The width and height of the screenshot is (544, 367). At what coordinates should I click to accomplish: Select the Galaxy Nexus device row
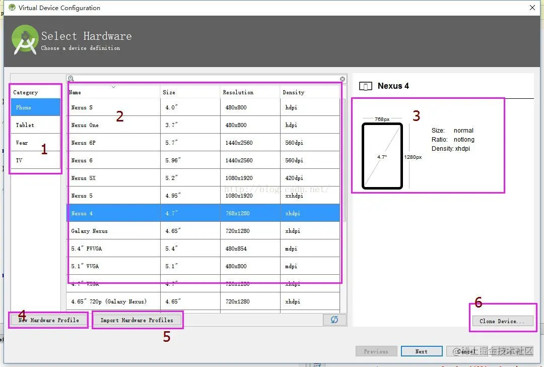coord(203,231)
